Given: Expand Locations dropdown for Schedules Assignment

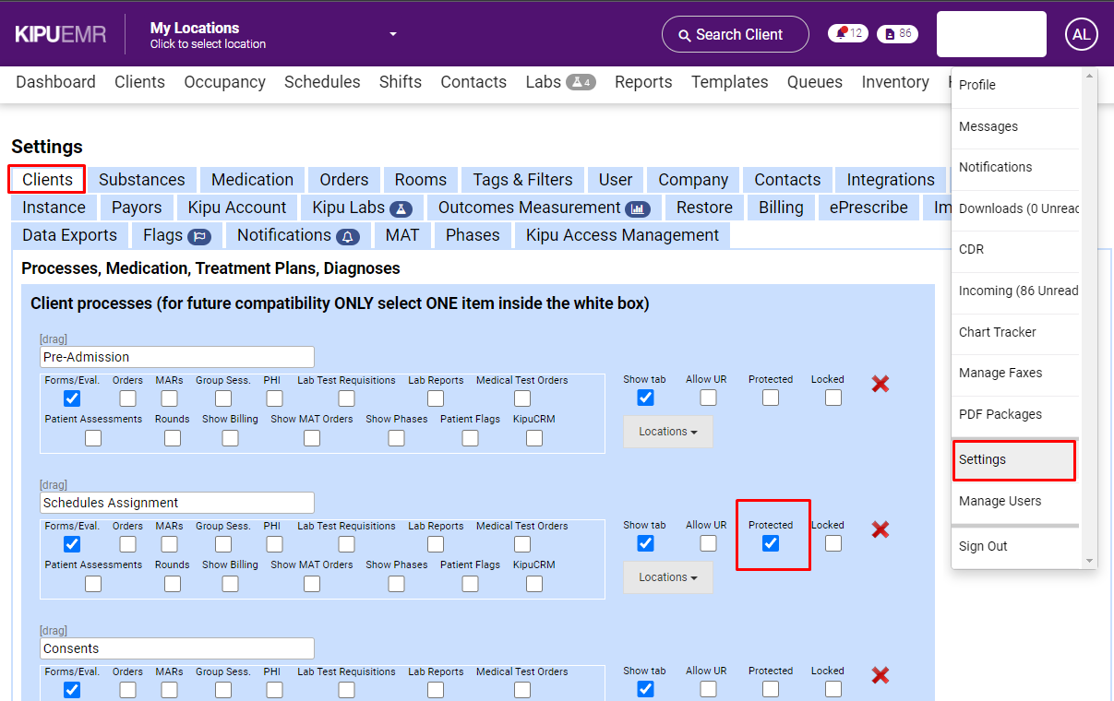Looking at the screenshot, I should coord(668,577).
